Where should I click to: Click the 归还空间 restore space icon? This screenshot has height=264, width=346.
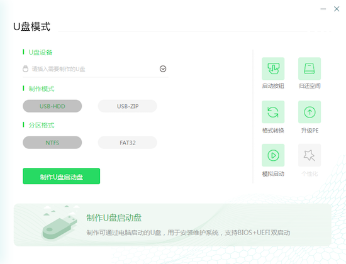310,69
